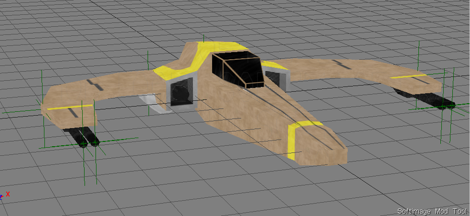The image size is (470, 216).
Task: Click the yellow stripe on the right wing tip
Action: [x=408, y=77]
